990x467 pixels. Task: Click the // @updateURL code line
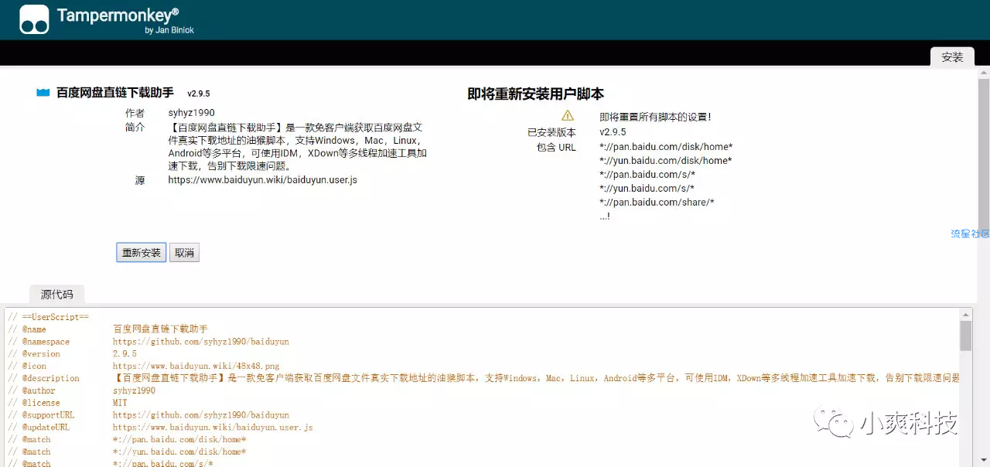(160, 428)
